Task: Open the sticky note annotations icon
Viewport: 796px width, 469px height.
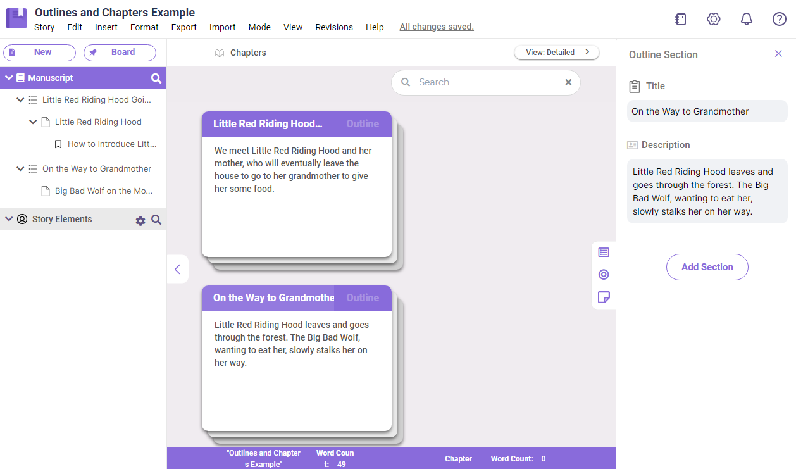Action: click(604, 297)
